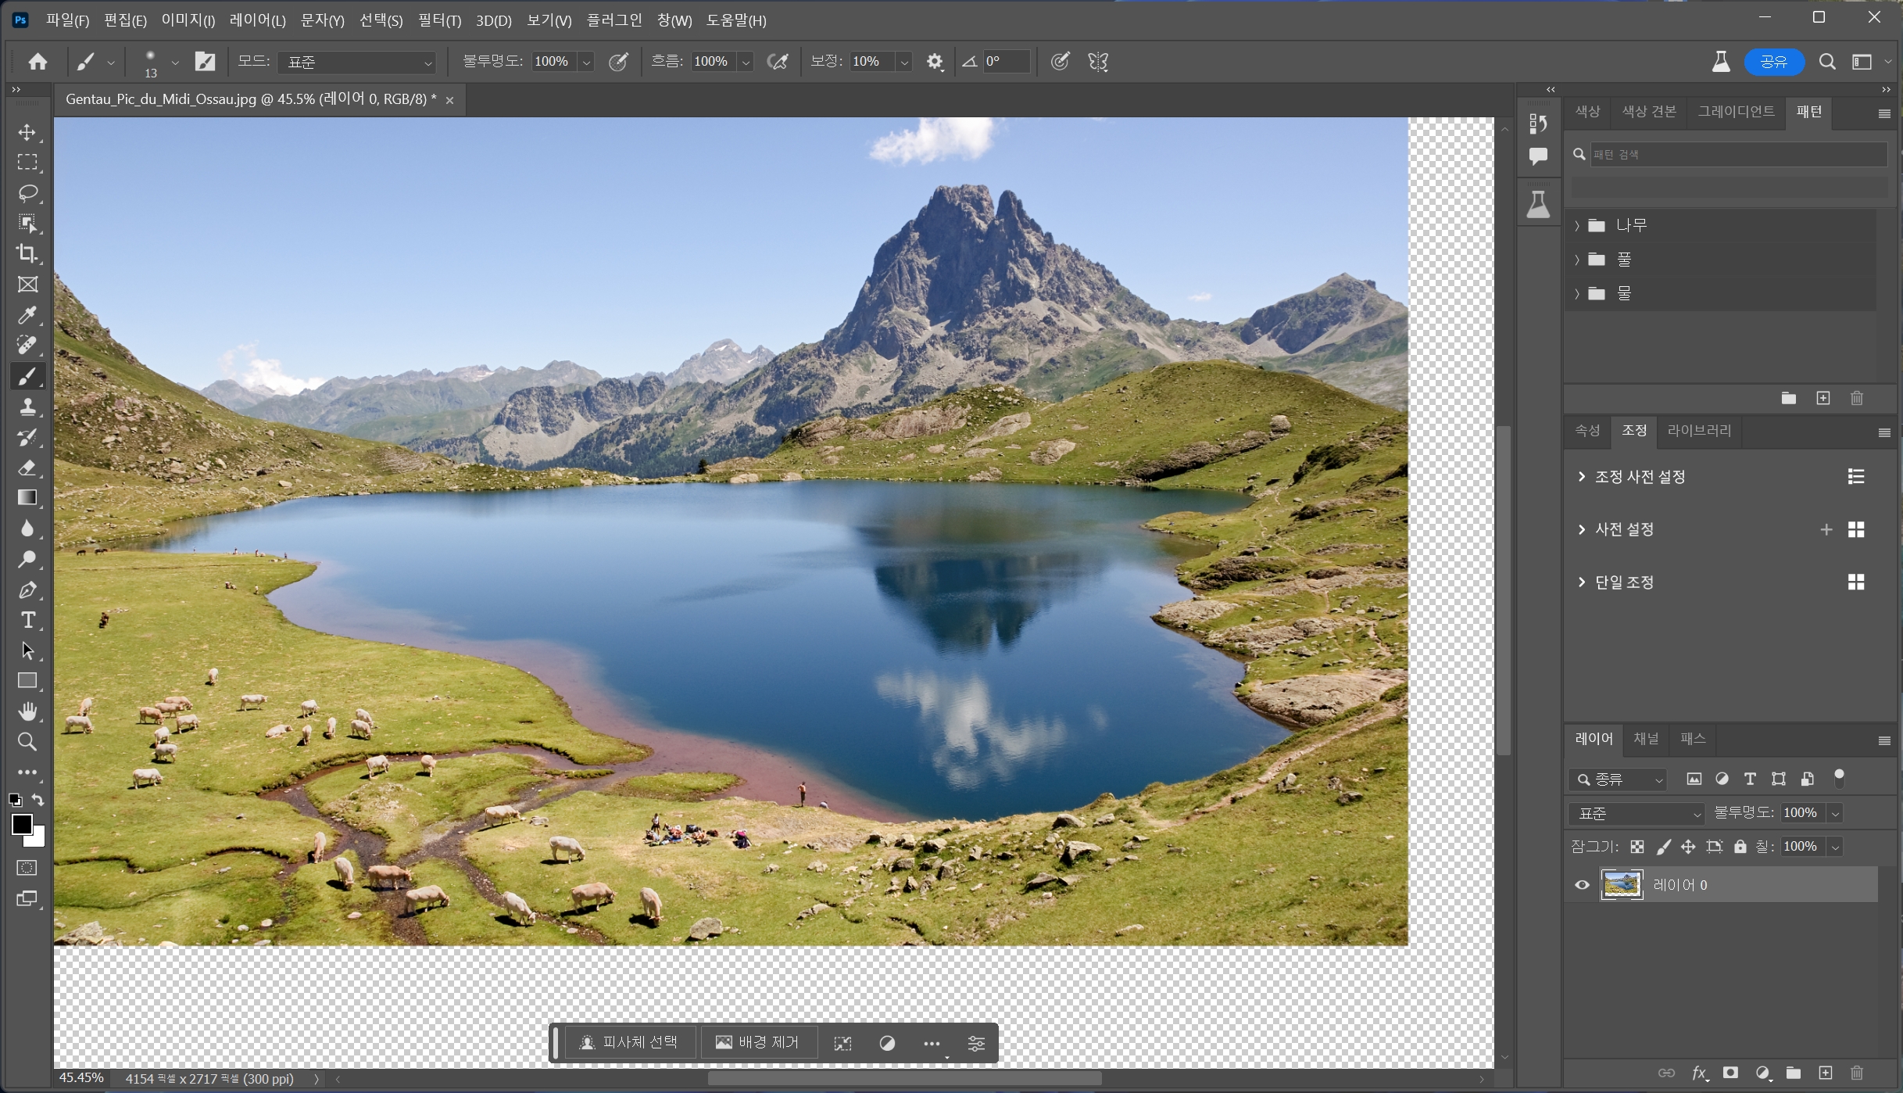Viewport: 1903px width, 1093px height.
Task: Toggle lock transparent pixels for layer
Action: tap(1637, 847)
